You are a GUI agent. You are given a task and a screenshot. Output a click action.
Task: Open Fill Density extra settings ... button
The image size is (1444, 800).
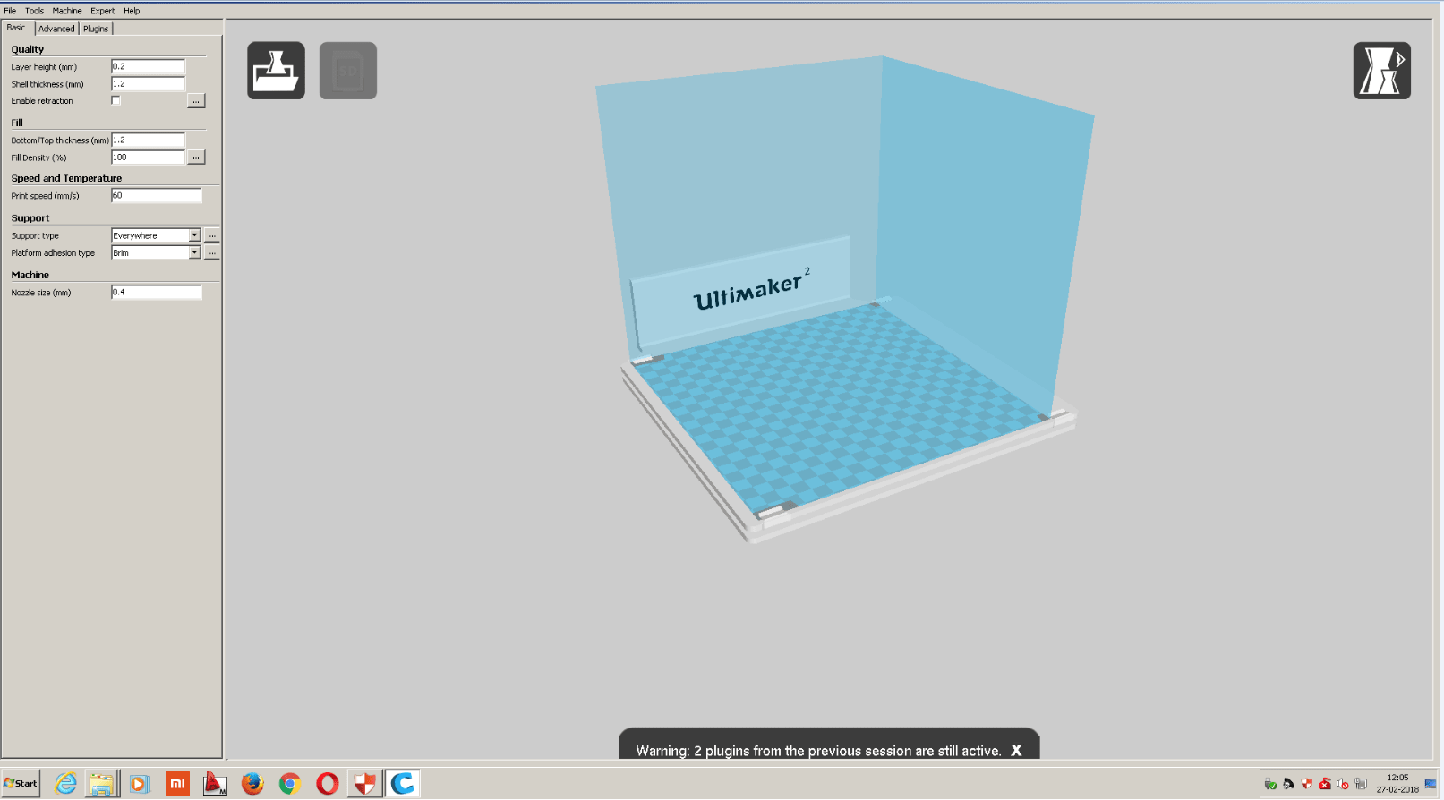click(196, 157)
